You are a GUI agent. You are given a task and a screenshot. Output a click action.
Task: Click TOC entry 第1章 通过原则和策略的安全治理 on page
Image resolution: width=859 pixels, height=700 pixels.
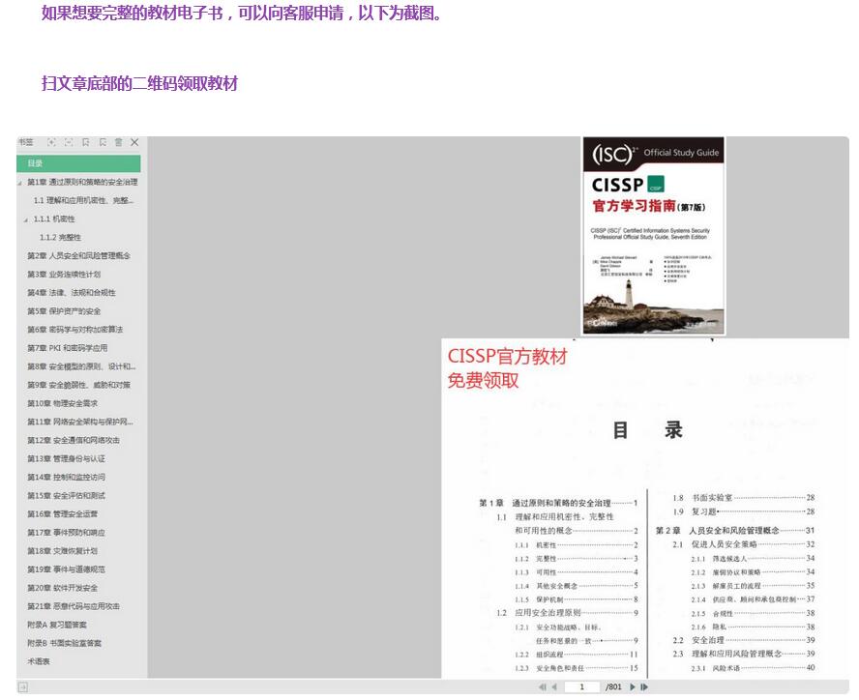click(558, 503)
